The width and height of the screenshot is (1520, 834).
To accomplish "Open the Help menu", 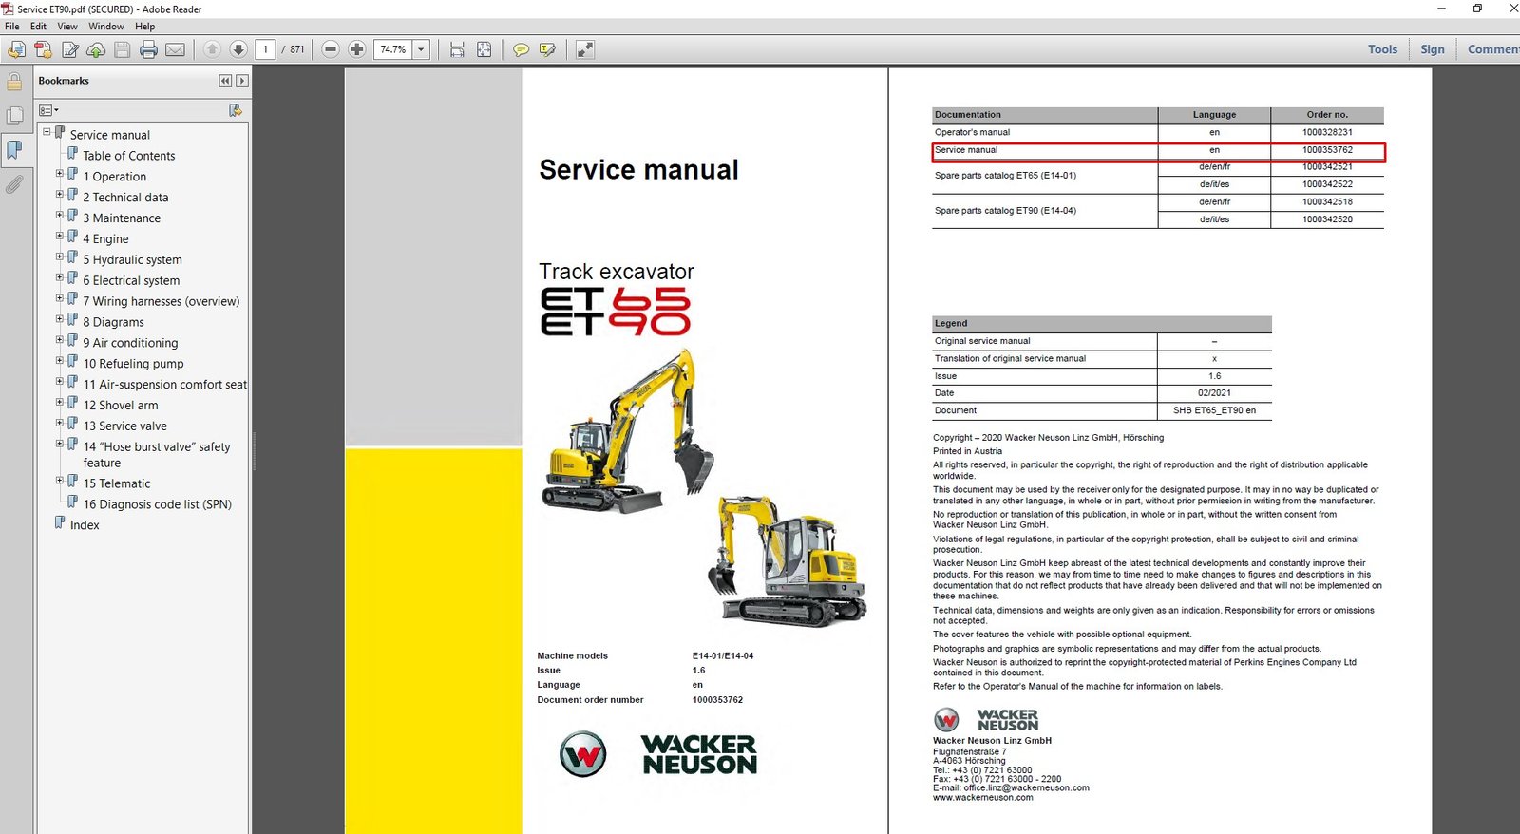I will pos(144,27).
